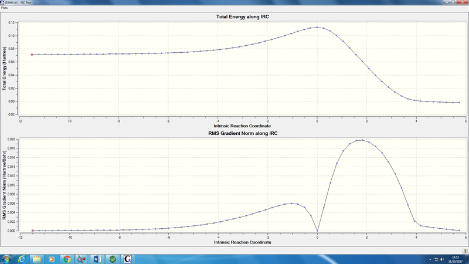This screenshot has height=264, width=469.
Task: Click the 'RMS Gradient Norm along IRC' title
Action: pos(243,133)
